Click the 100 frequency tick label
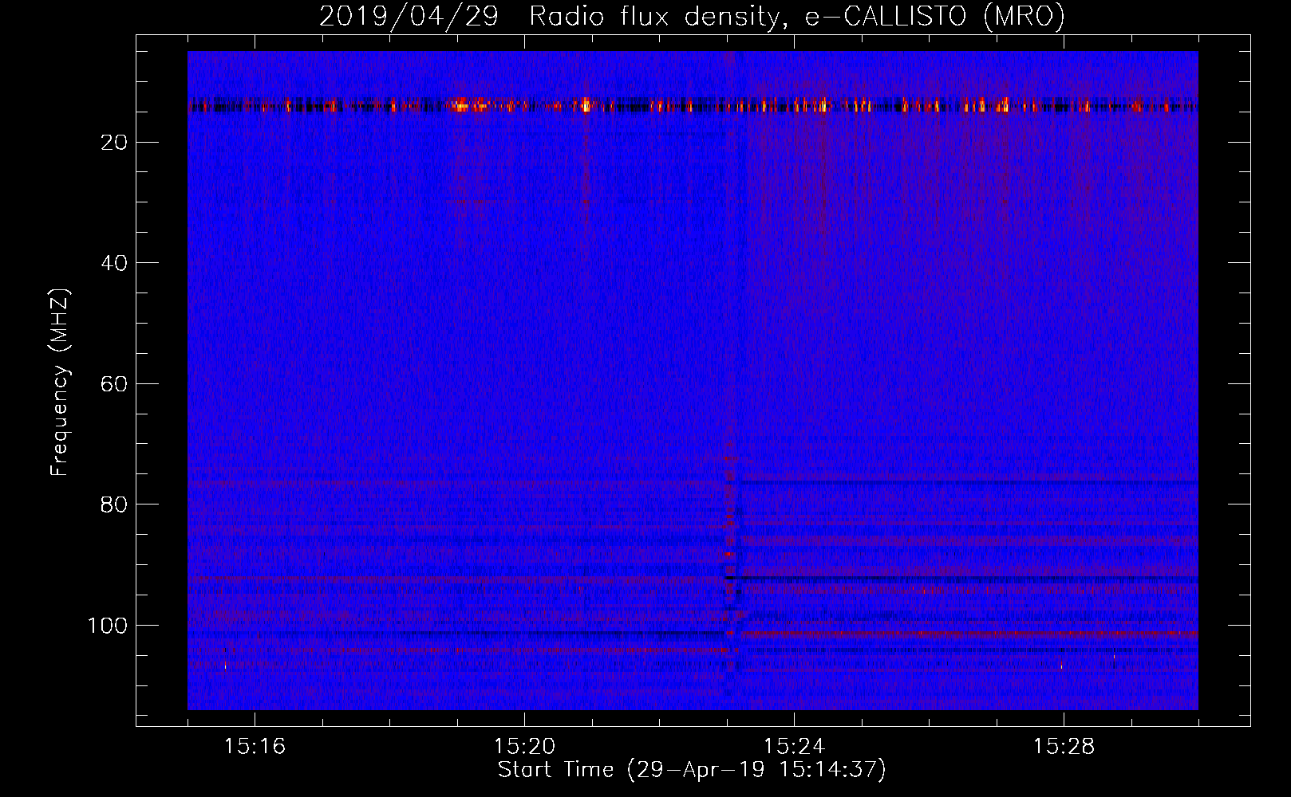Image resolution: width=1291 pixels, height=797 pixels. pos(108,626)
